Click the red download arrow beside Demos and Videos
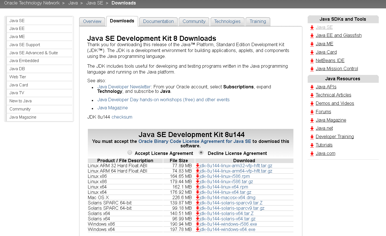The width and height of the screenshot is (386, 236). point(312,104)
